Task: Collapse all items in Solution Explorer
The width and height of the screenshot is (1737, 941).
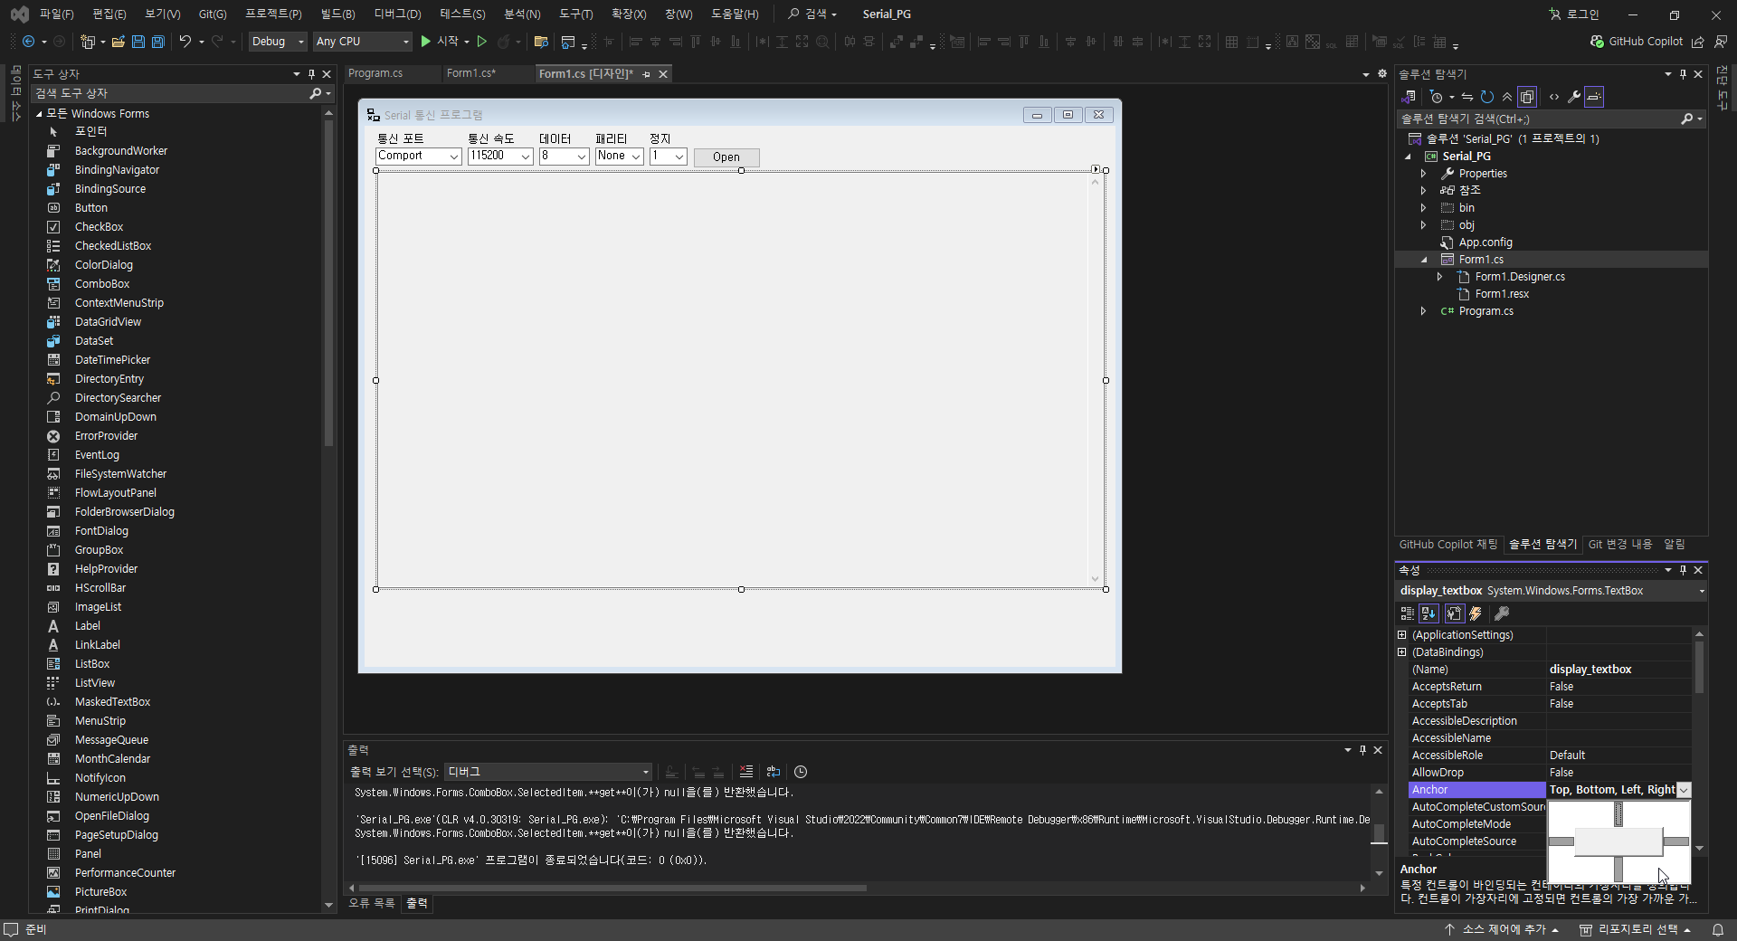Action: [x=1507, y=97]
